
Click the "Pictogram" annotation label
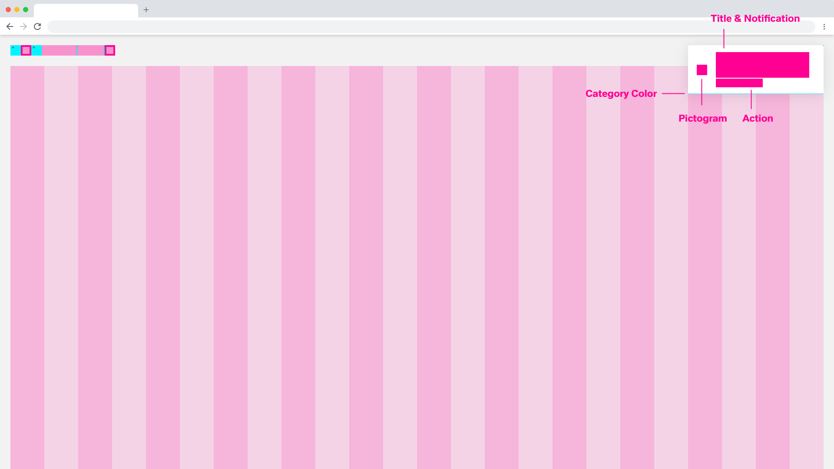[x=702, y=118]
